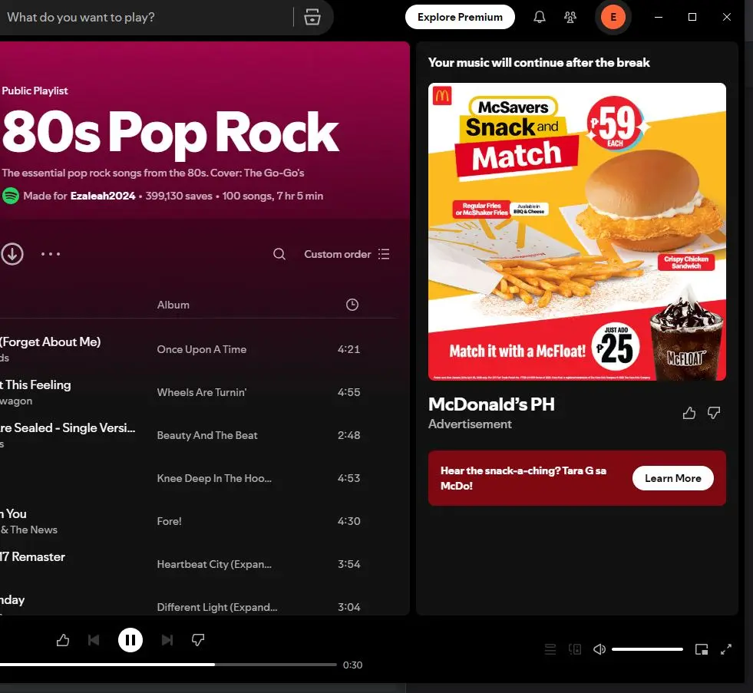Screen dimensions: 753x693
Task: Open Ezaleah2024 profile link
Action: [x=103, y=196]
